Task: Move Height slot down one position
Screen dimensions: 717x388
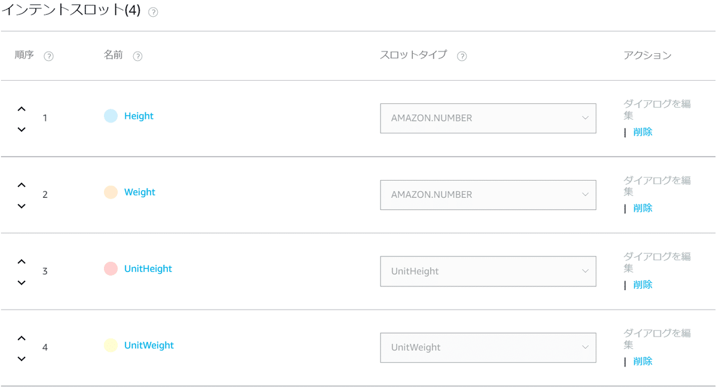Action: coord(22,129)
